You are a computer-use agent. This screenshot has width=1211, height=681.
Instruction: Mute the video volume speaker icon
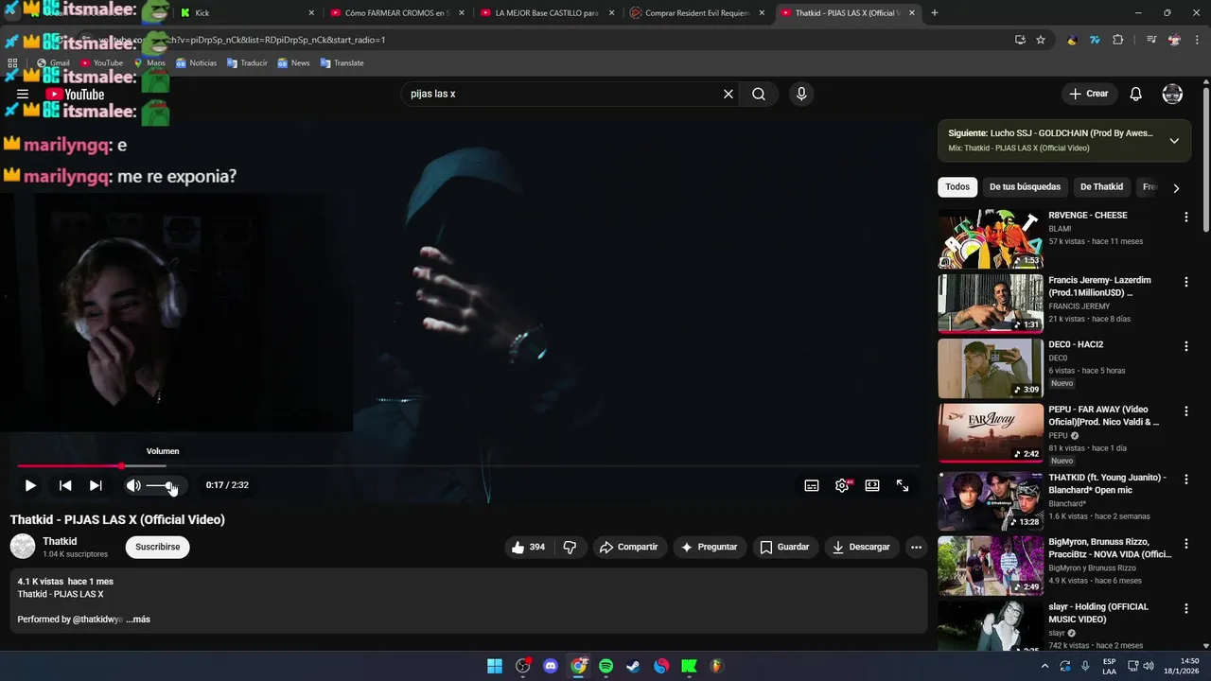tap(133, 485)
